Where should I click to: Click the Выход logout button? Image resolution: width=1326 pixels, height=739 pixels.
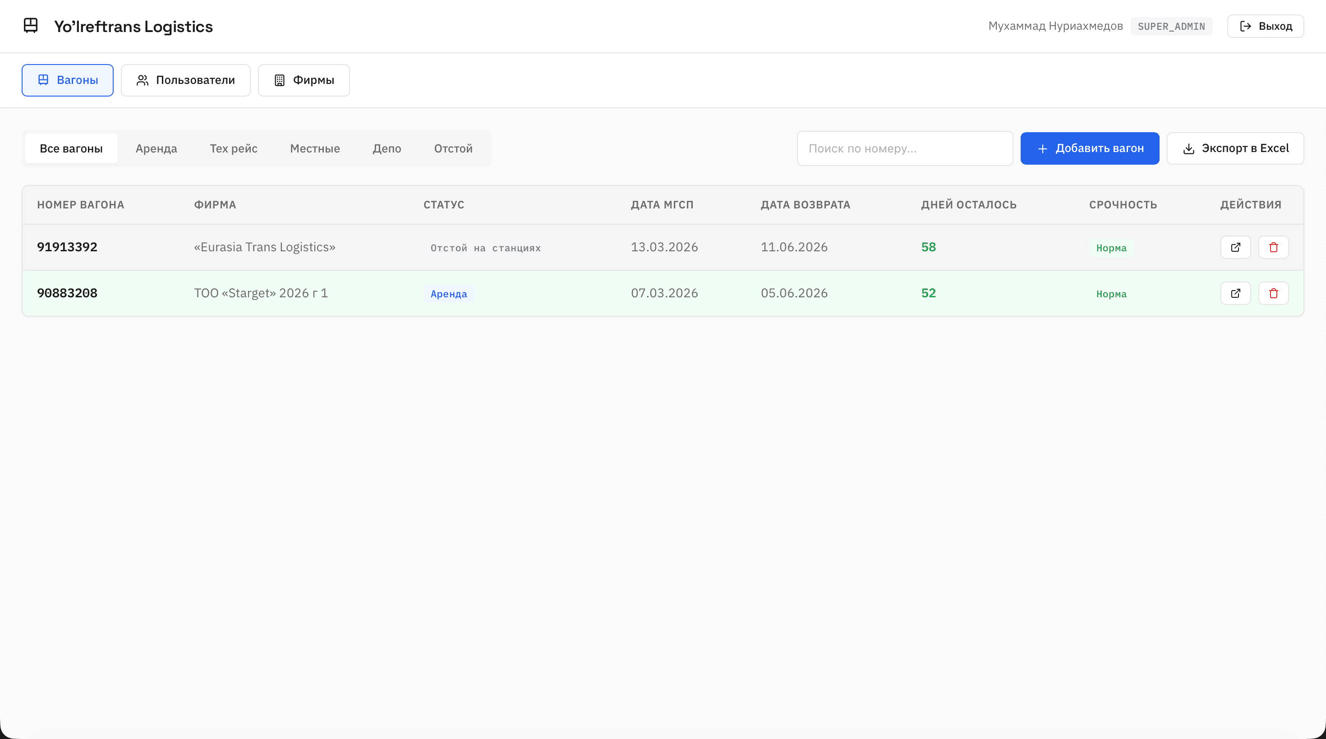pos(1265,26)
